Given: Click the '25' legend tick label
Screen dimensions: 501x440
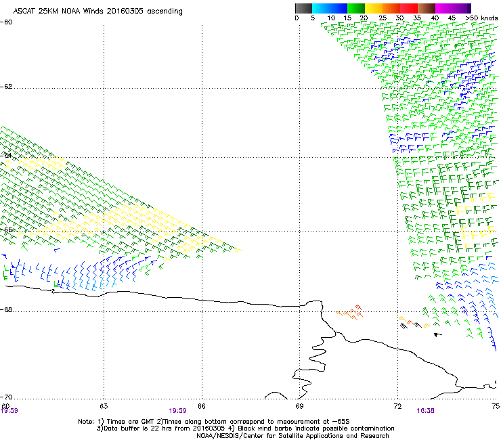Looking at the screenshot, I should [383, 18].
